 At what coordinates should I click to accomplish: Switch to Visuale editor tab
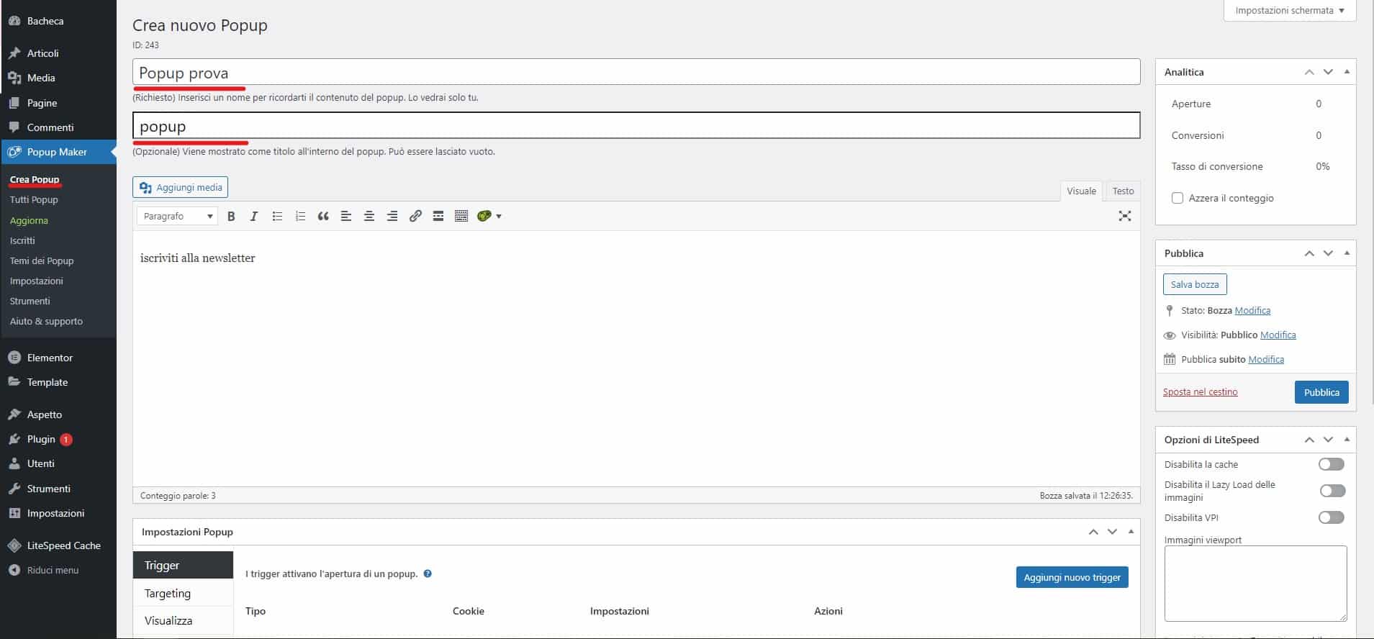[1081, 191]
